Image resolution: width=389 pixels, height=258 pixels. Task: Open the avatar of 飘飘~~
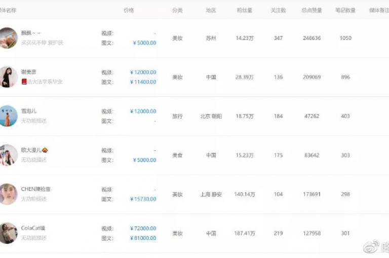coord(8,38)
